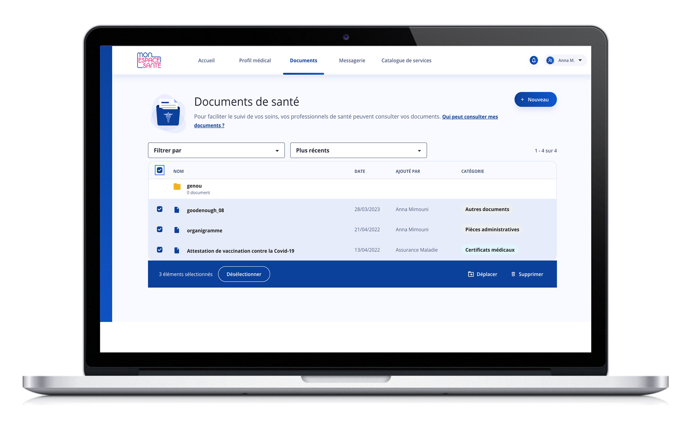The image size is (692, 429).
Task: Click the health documents folder illustration
Action: coord(168,114)
